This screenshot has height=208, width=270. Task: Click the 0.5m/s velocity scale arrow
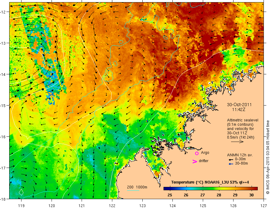[237, 142]
